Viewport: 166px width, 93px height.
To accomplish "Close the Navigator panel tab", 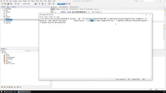I will (x=6, y=49).
